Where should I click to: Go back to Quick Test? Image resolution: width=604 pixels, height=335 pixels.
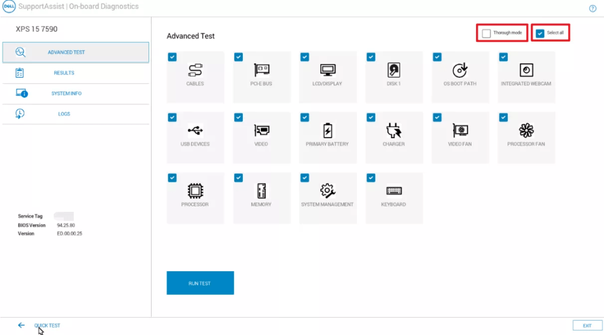pyautogui.click(x=47, y=325)
